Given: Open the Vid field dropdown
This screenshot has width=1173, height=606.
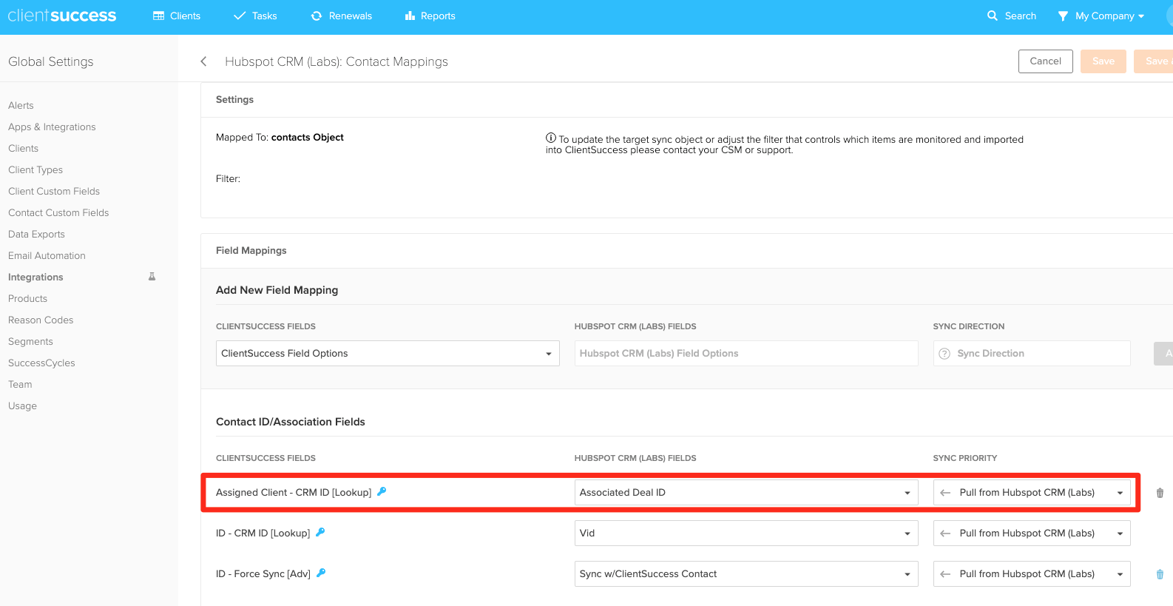Looking at the screenshot, I should point(746,533).
